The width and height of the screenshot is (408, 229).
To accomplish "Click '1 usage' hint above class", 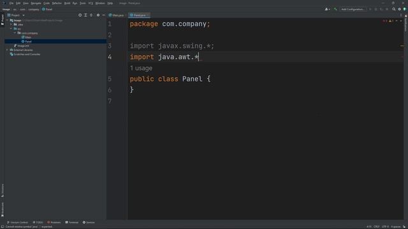I will pyautogui.click(x=141, y=68).
